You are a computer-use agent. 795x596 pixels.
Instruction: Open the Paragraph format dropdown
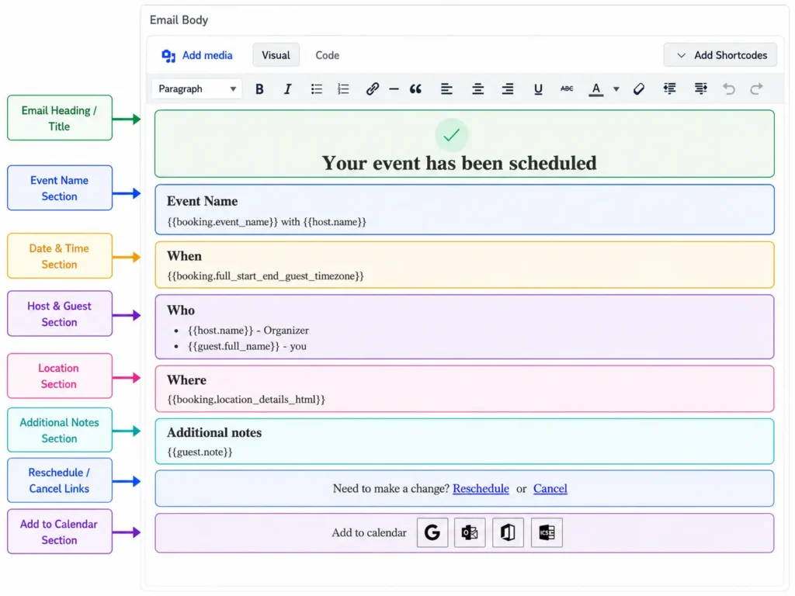[x=196, y=89]
